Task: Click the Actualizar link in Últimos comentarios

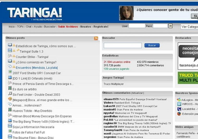Action: (x=138, y=93)
